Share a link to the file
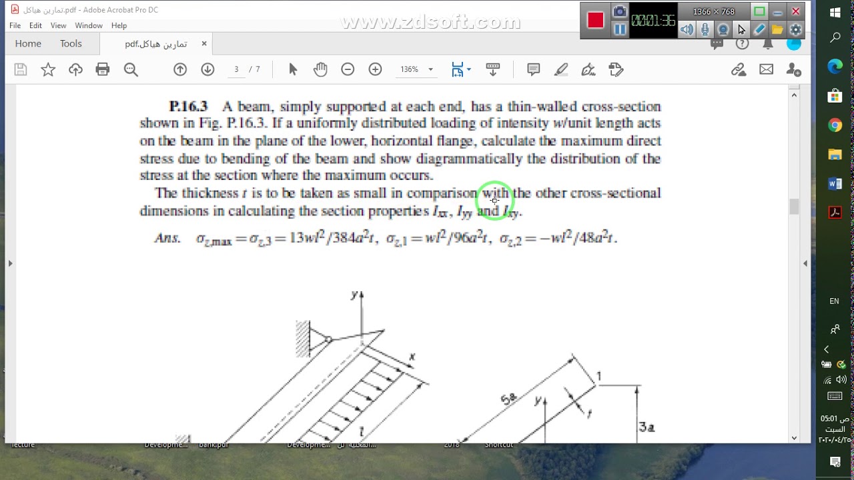Viewport: 854px width, 480px height. pyautogui.click(x=739, y=69)
